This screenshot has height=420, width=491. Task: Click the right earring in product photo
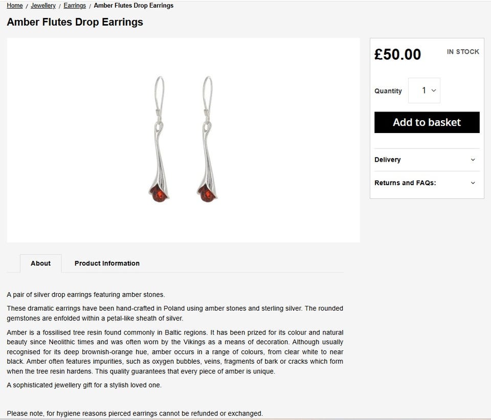[207, 139]
